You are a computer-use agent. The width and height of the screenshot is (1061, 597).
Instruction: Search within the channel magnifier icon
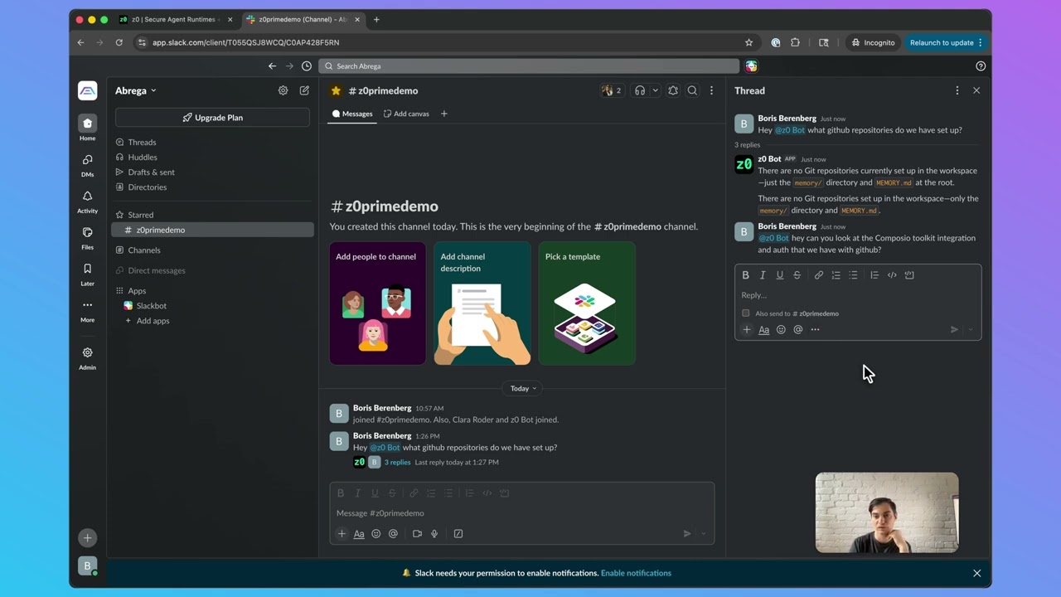point(692,90)
